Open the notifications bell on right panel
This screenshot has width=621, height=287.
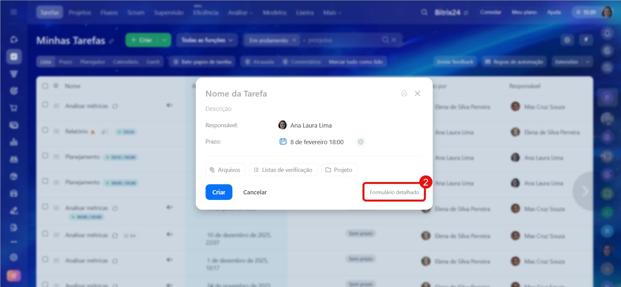pos(607,33)
